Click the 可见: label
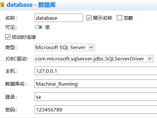 tap(11, 27)
